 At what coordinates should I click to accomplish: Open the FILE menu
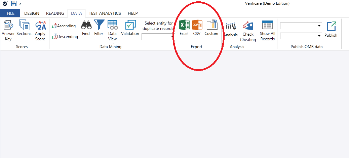[x=10, y=13]
